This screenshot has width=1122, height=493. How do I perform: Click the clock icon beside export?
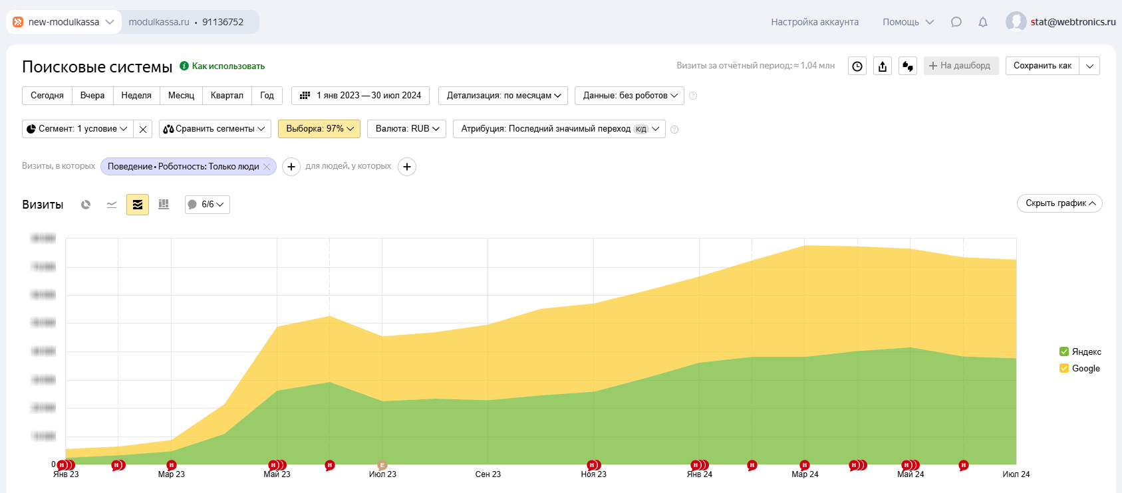[857, 66]
